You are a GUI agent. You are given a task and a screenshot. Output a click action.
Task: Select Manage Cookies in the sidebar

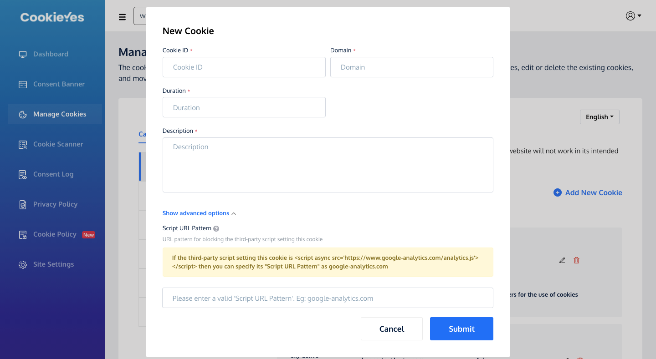click(55, 114)
